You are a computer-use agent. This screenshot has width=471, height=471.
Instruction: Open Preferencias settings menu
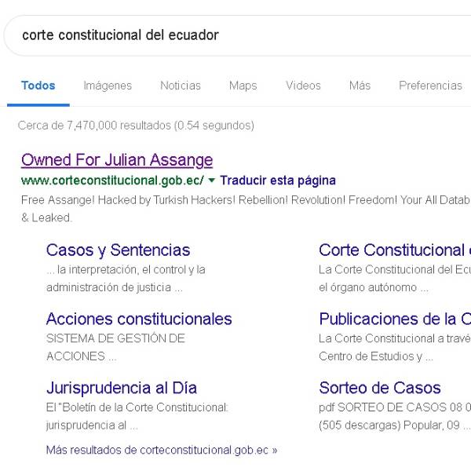[x=430, y=86]
